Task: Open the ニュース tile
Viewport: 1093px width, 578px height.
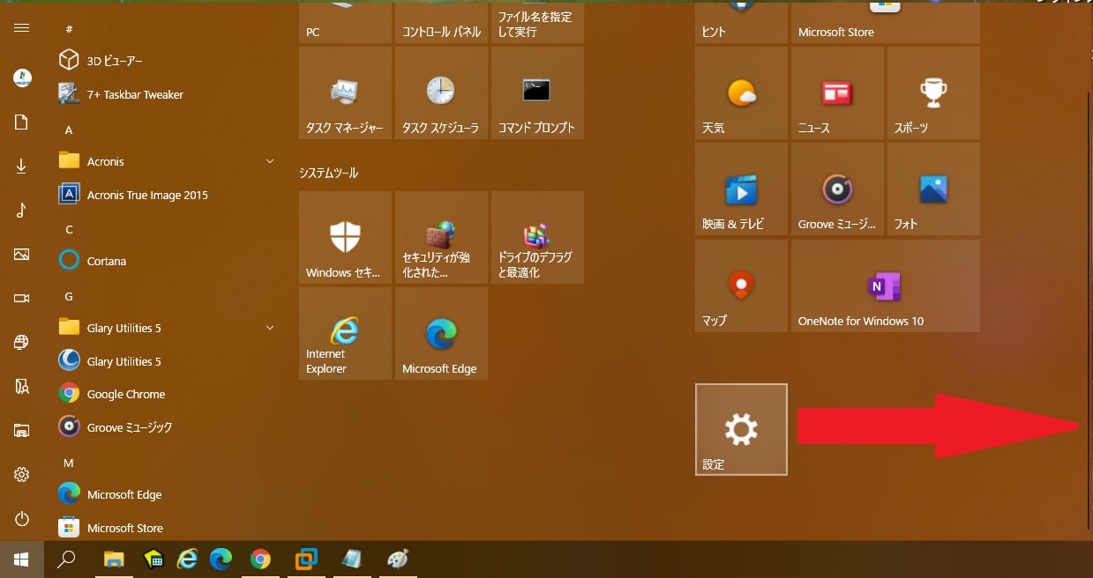Action: 837,93
